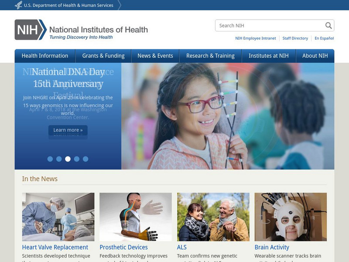Open the About NIH menu
The height and width of the screenshot is (262, 349).
pyautogui.click(x=315, y=56)
